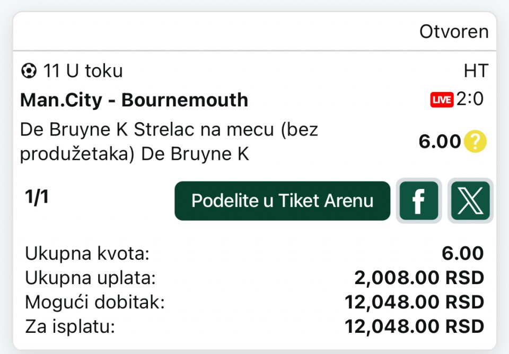Viewport: 509px width, 354px height.
Task: Click the De Bruyne K Strelac bet description
Action: pos(169,141)
